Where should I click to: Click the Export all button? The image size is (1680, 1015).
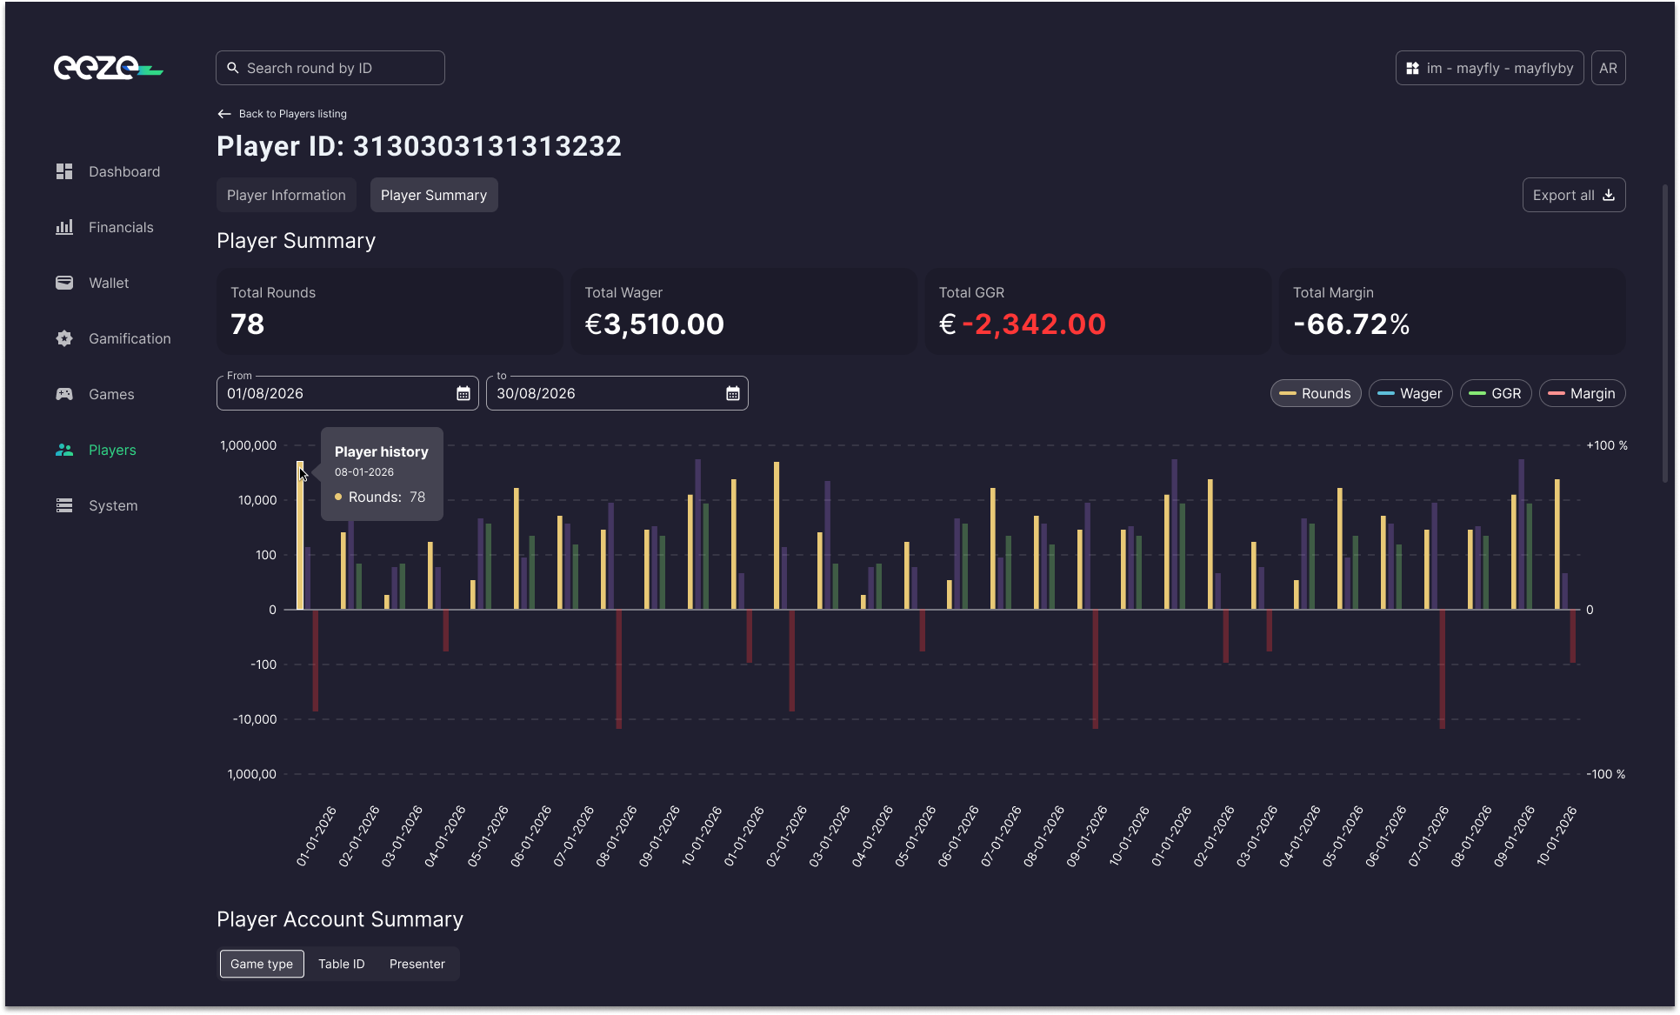[x=1573, y=195]
